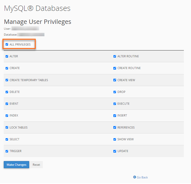
Task: Toggle the ALTER ROUTINE checkbox
Action: (x=115, y=56)
